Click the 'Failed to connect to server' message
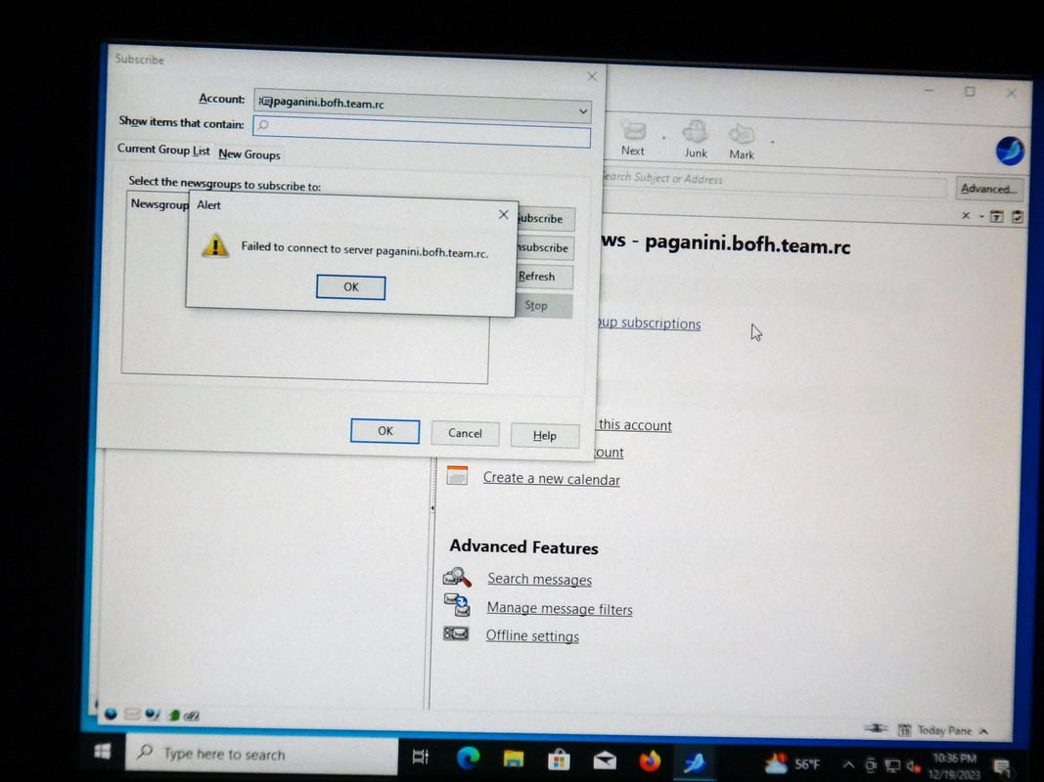The width and height of the screenshot is (1044, 782). (364, 249)
